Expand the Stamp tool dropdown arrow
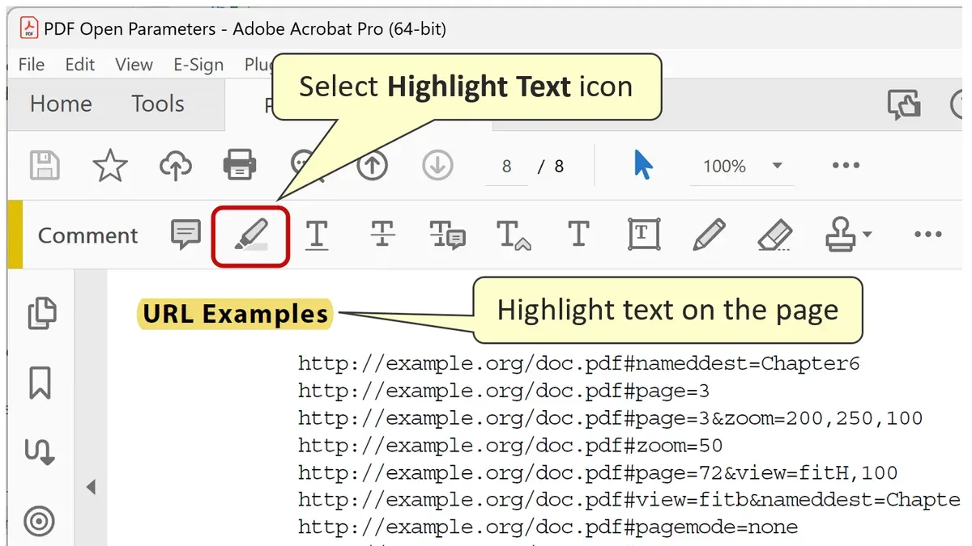 tap(868, 235)
